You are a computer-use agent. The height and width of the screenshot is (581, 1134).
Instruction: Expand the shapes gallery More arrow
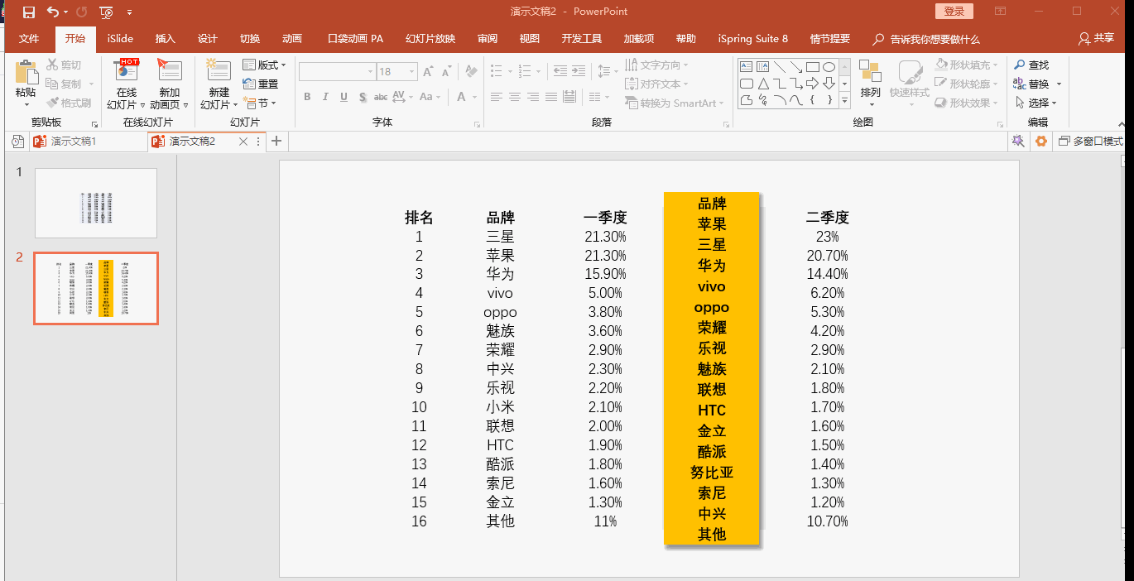pyautogui.click(x=845, y=101)
